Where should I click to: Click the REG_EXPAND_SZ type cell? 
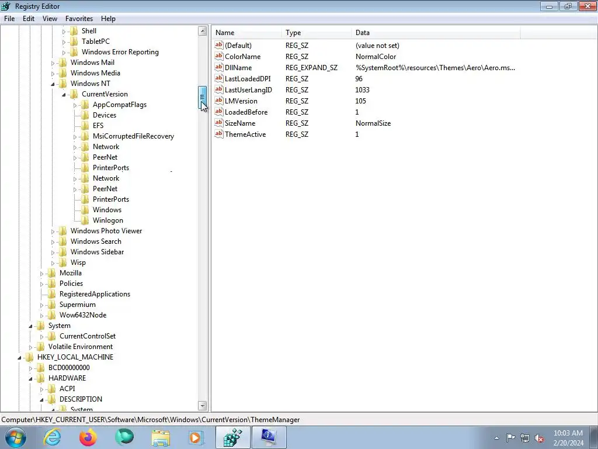click(x=311, y=68)
